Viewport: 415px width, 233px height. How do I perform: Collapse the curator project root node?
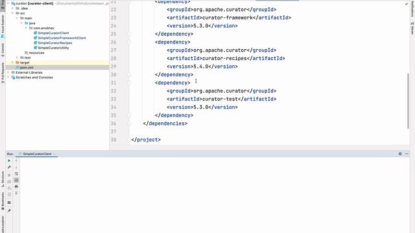tap(8, 3)
